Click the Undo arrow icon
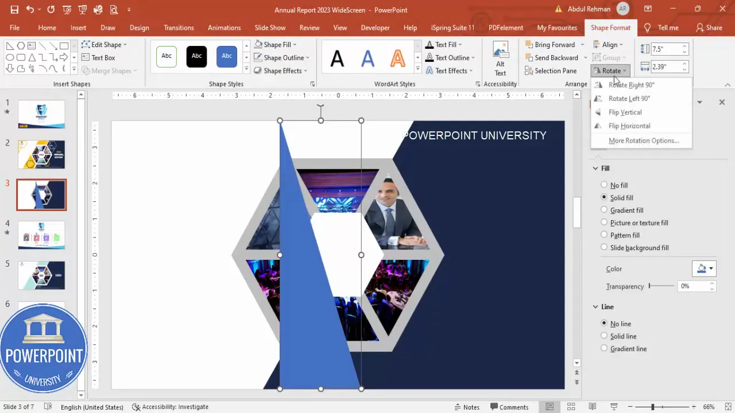The width and height of the screenshot is (735, 413). (x=30, y=10)
